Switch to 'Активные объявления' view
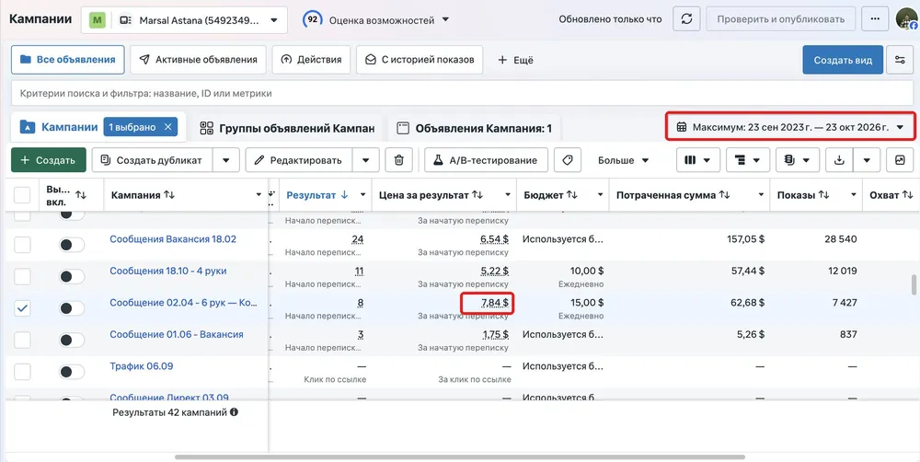920x462 pixels. (199, 60)
